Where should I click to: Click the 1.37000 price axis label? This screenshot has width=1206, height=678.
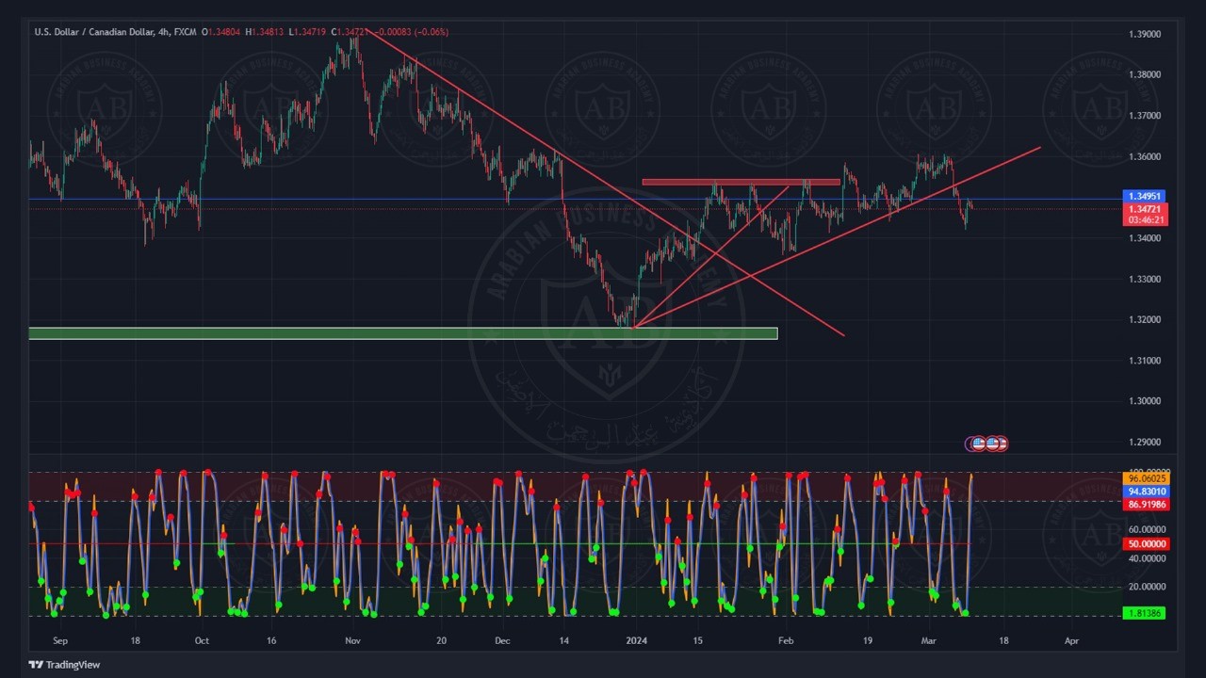point(1144,116)
